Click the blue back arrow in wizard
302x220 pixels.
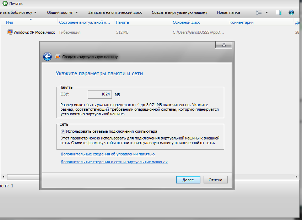47,57
